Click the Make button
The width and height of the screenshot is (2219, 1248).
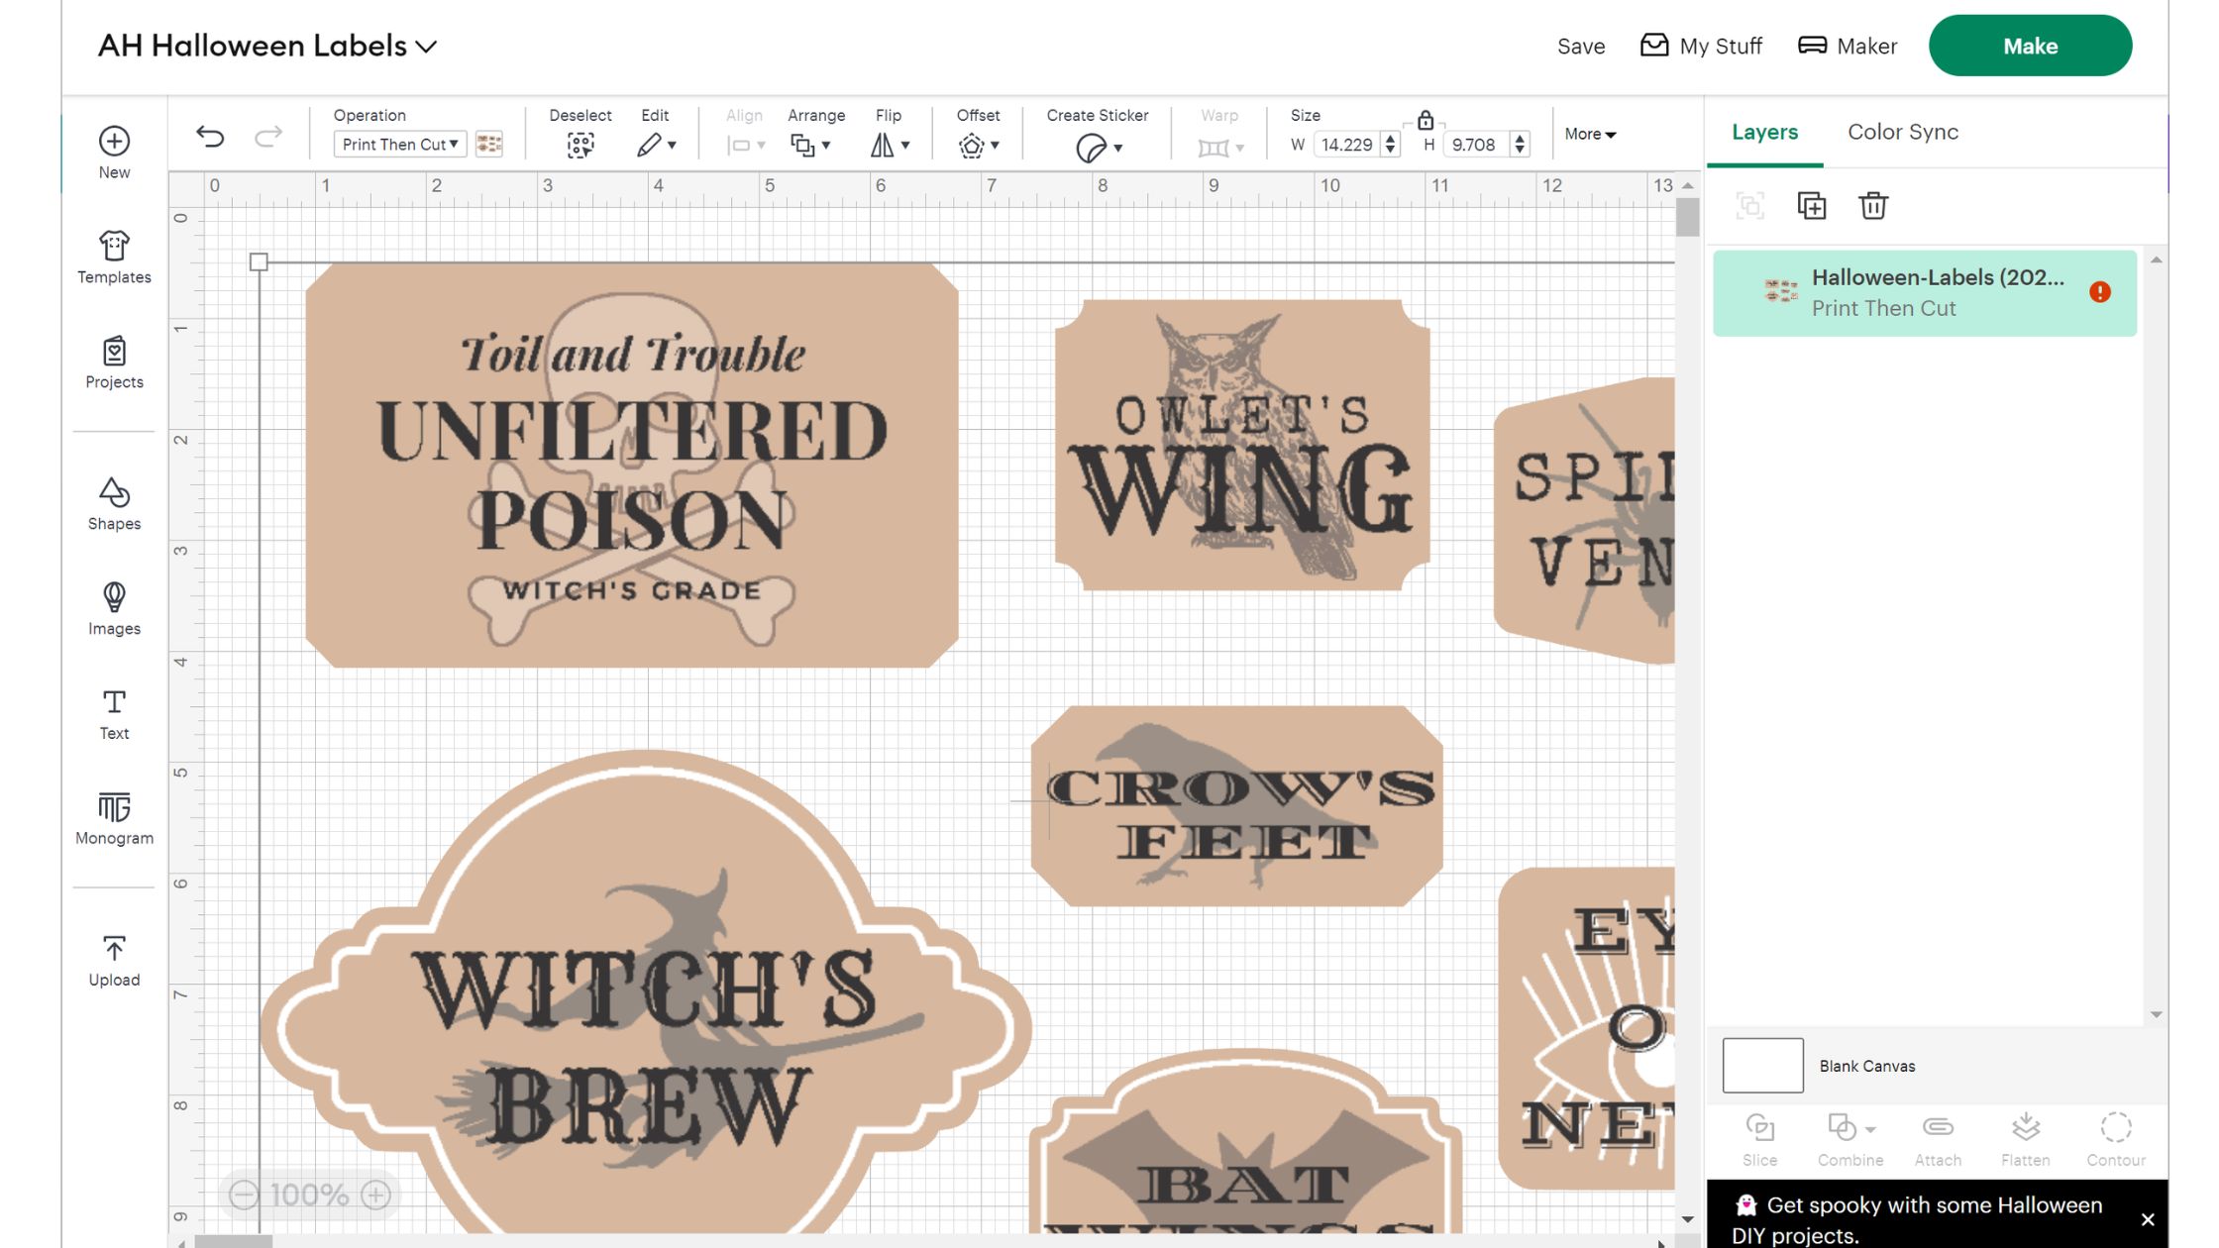(x=2029, y=45)
